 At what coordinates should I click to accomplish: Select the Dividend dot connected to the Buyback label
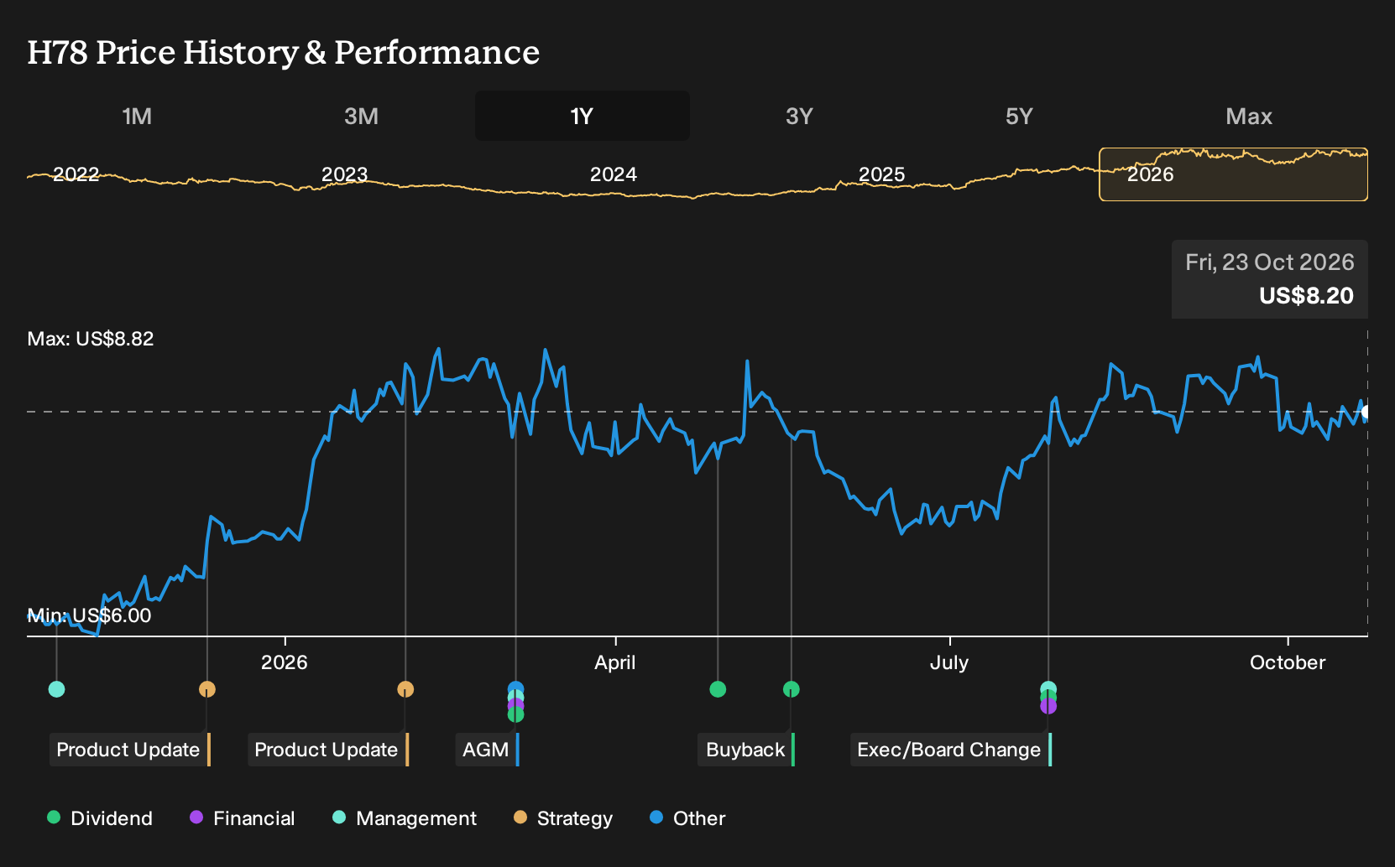click(x=791, y=689)
